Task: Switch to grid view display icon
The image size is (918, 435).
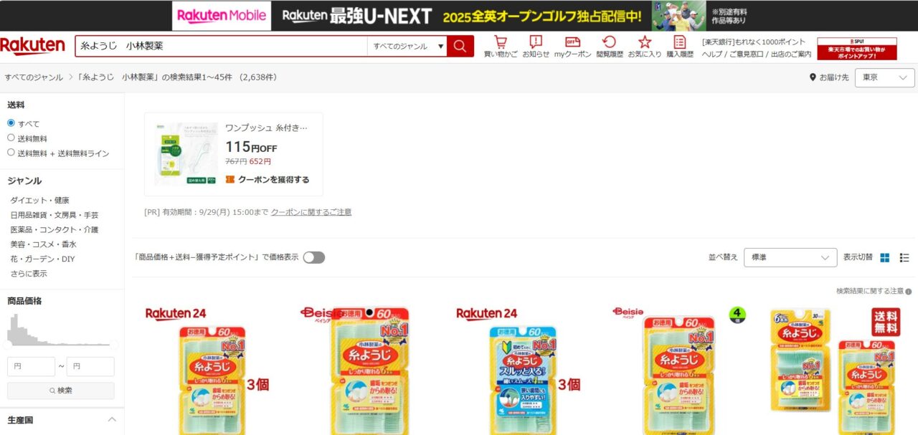Action: [x=885, y=257]
